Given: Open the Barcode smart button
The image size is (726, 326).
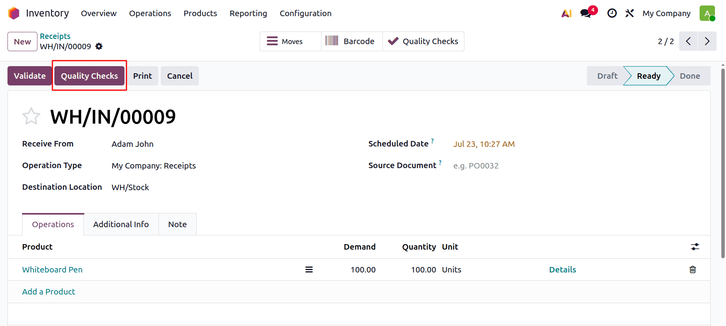Looking at the screenshot, I should 352,41.
